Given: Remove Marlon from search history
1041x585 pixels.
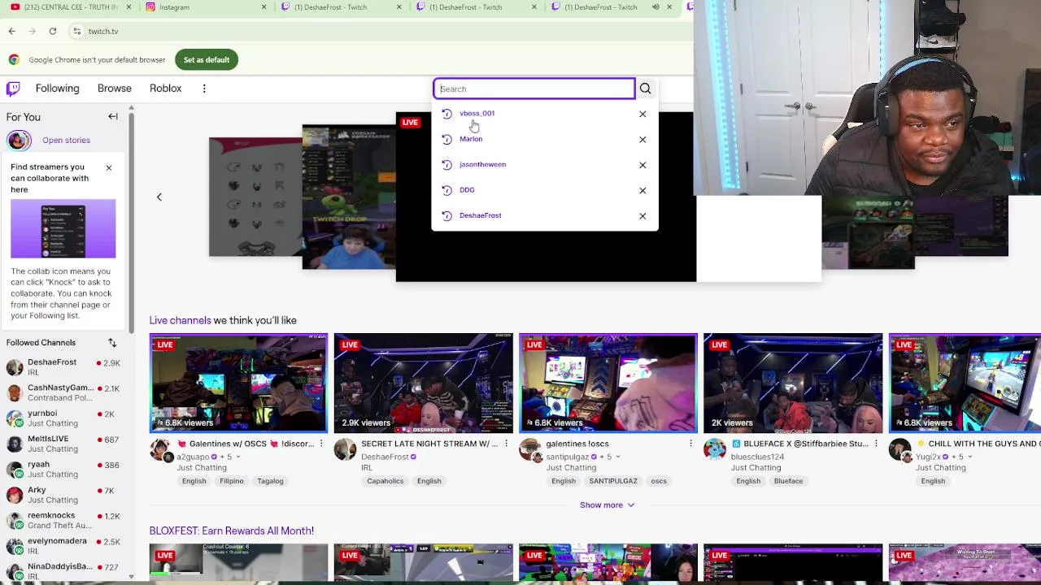Looking at the screenshot, I should [642, 140].
